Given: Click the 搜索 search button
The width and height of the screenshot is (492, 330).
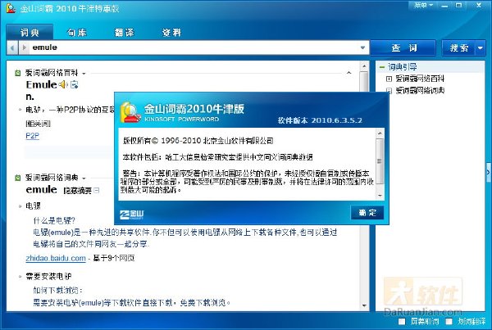Looking at the screenshot, I should pos(459,48).
